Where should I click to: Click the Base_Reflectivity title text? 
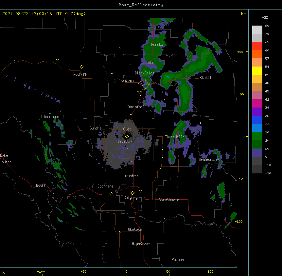(x=141, y=5)
